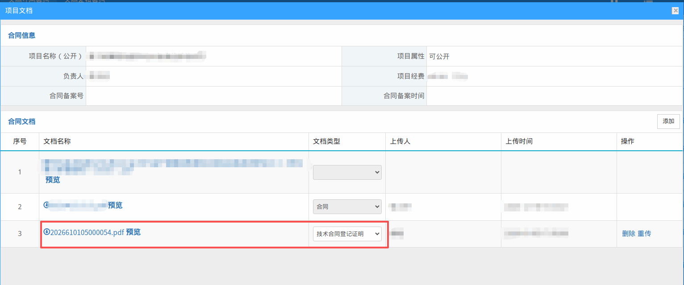
Task: Click 删除 for document 3
Action: 628,233
